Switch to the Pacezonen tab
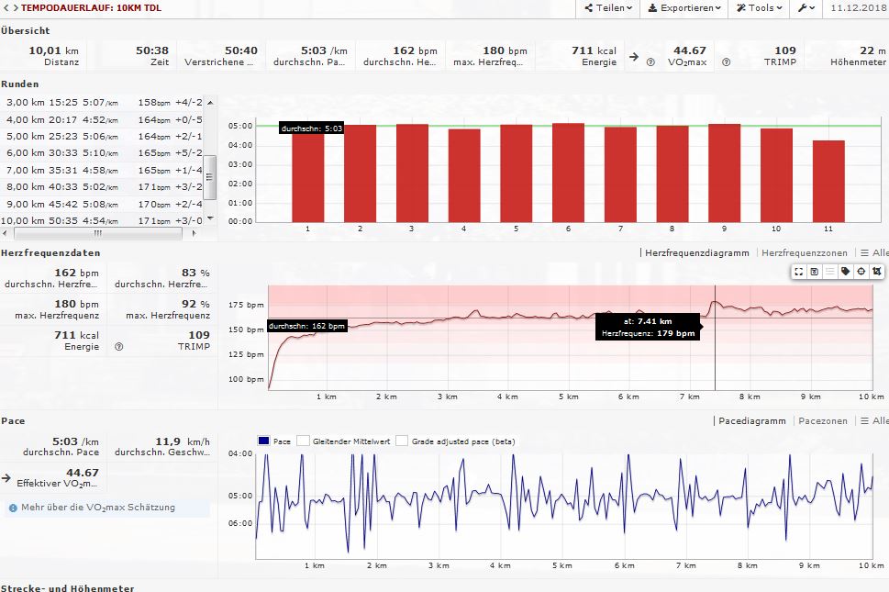The image size is (889, 592). [x=823, y=420]
